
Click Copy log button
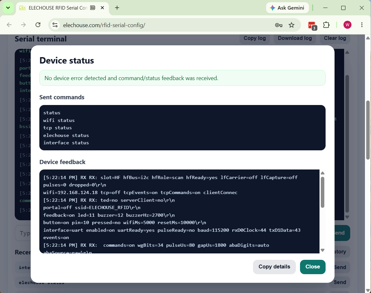(x=255, y=38)
